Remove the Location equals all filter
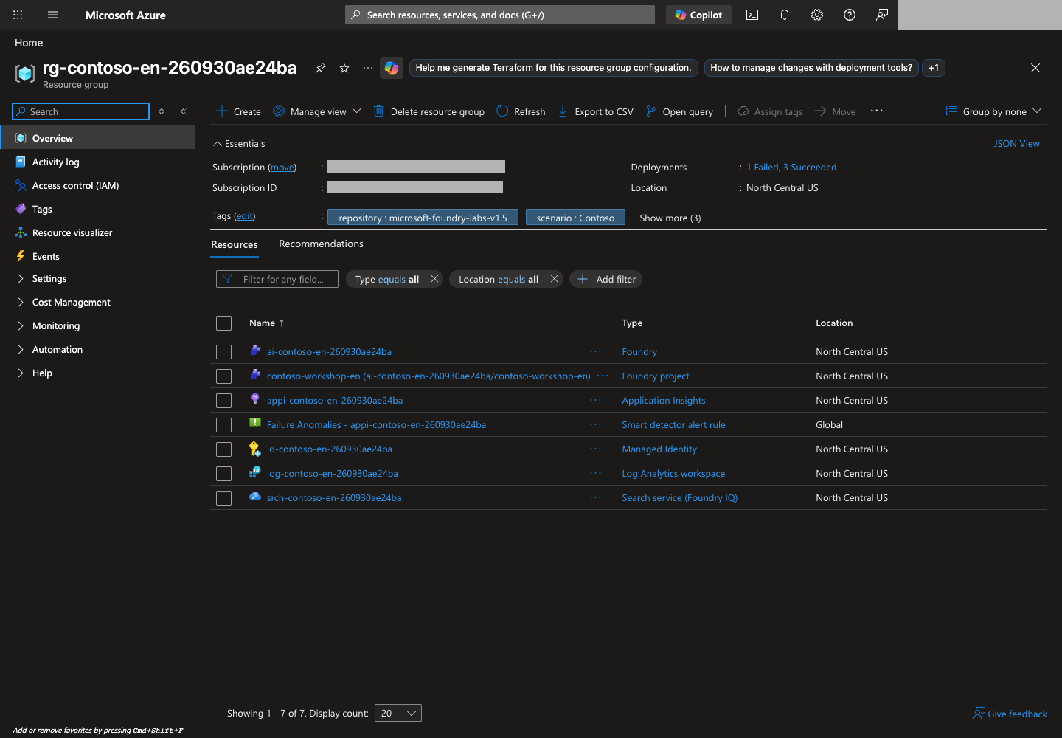 click(x=554, y=279)
